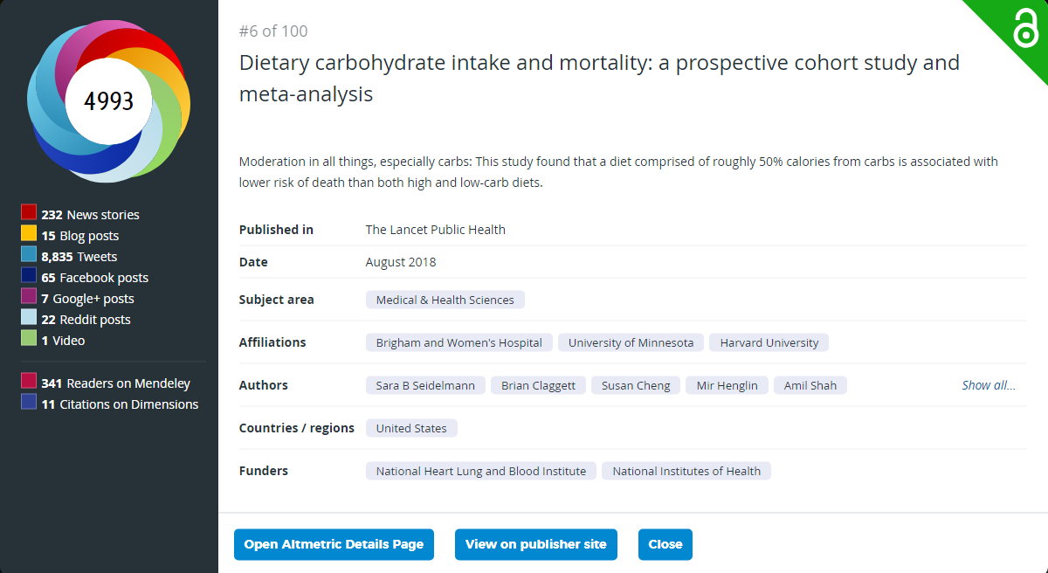Click the Altmetric donut score badge

109,101
